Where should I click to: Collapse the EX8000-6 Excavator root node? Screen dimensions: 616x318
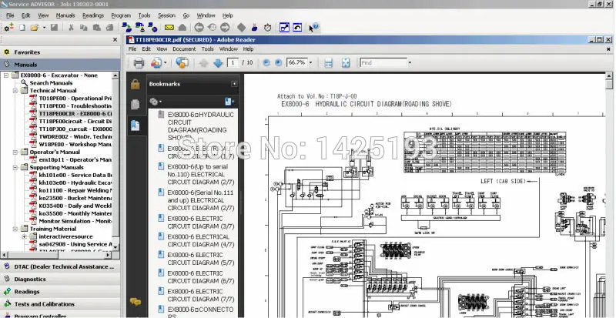[x=6, y=75]
